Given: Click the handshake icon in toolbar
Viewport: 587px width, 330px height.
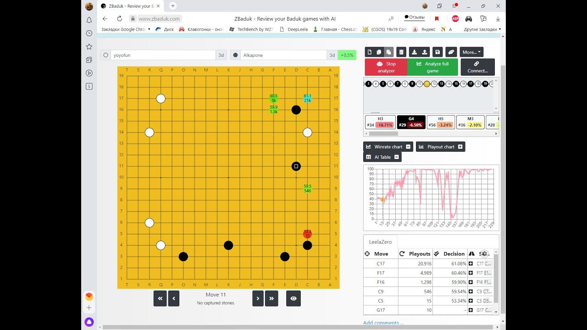Looking at the screenshot, I should click(451, 52).
